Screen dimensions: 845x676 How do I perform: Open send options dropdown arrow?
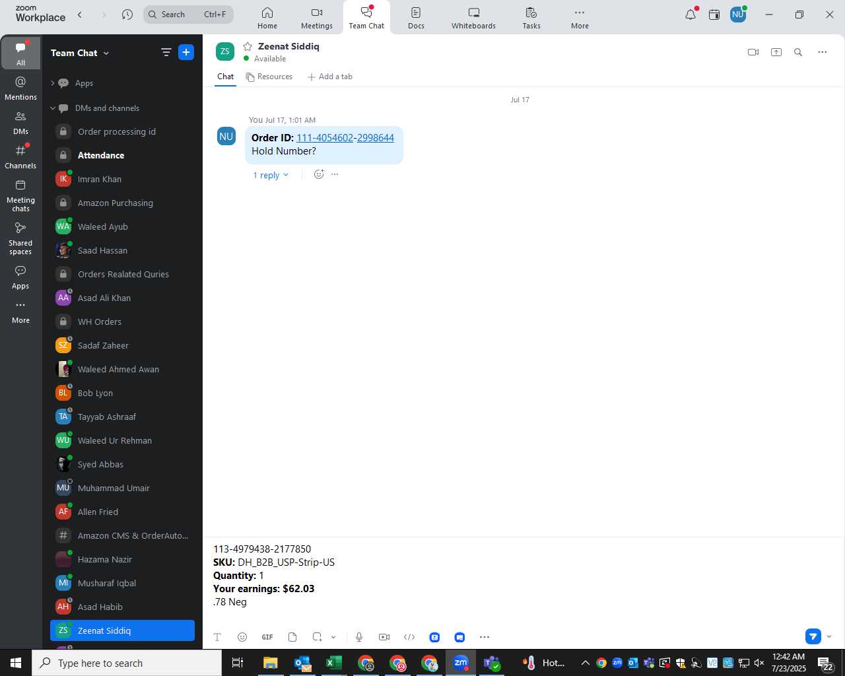coord(829,636)
